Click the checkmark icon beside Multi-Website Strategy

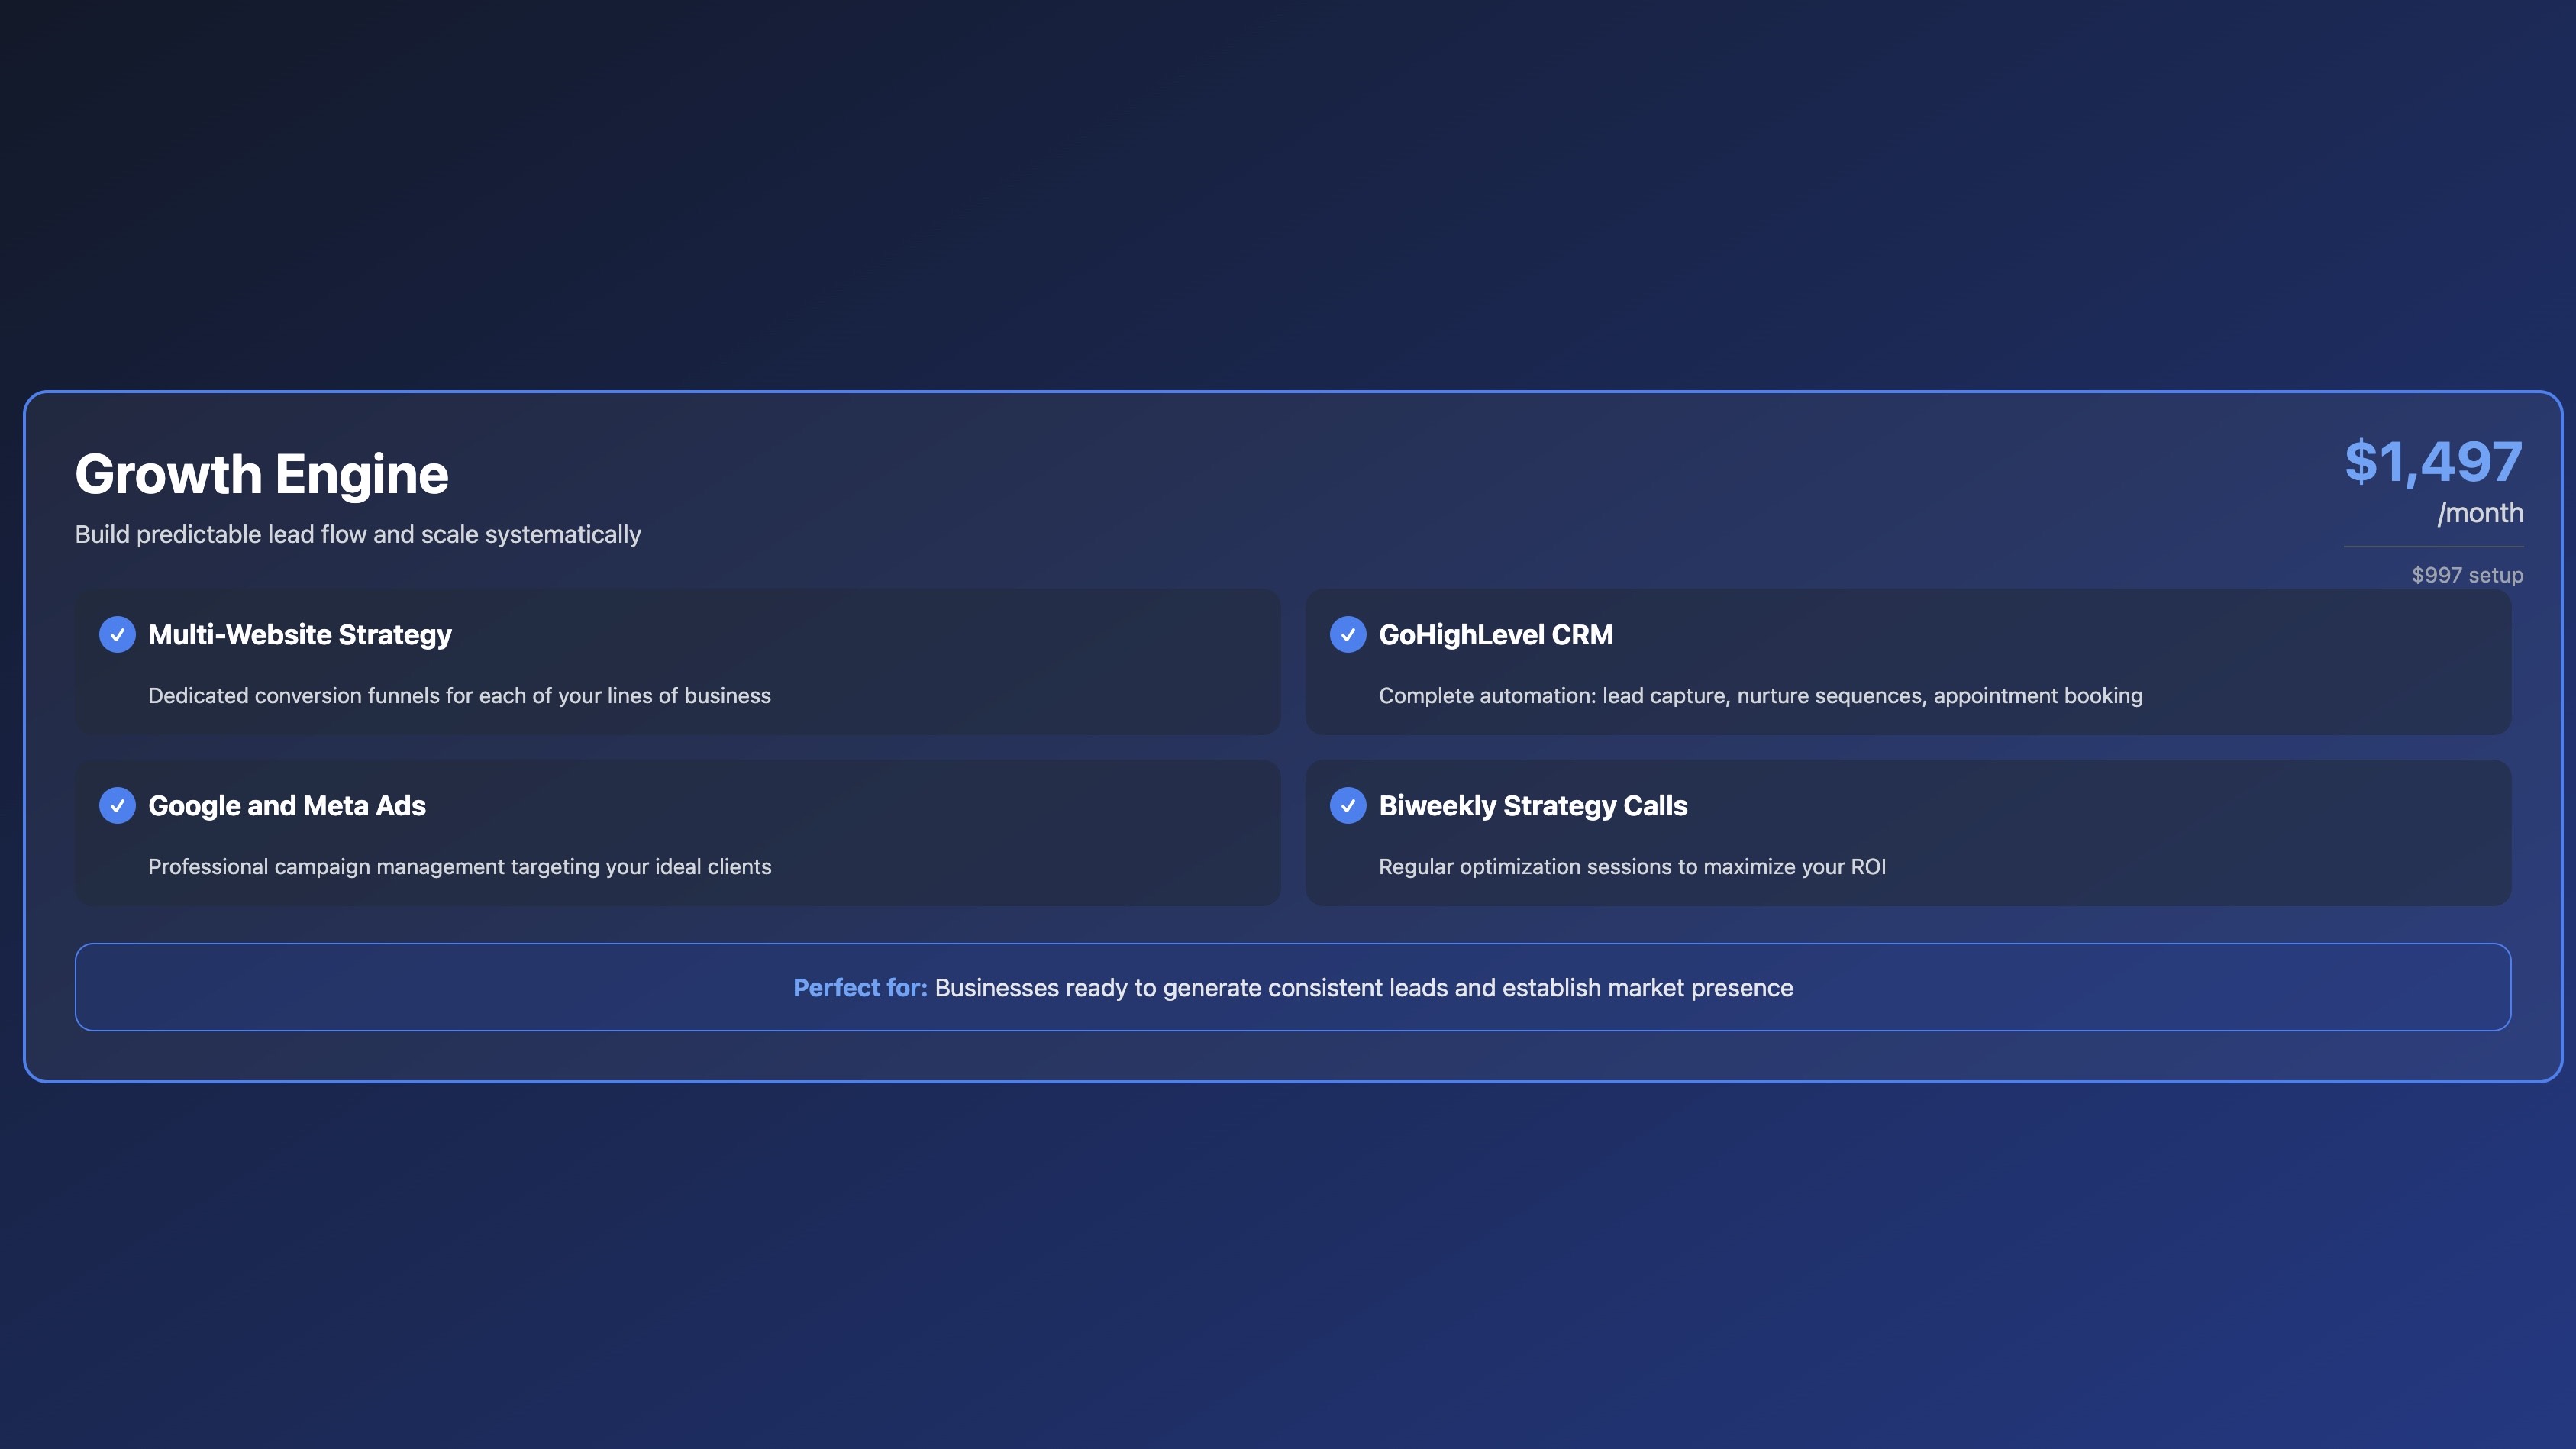coord(117,634)
